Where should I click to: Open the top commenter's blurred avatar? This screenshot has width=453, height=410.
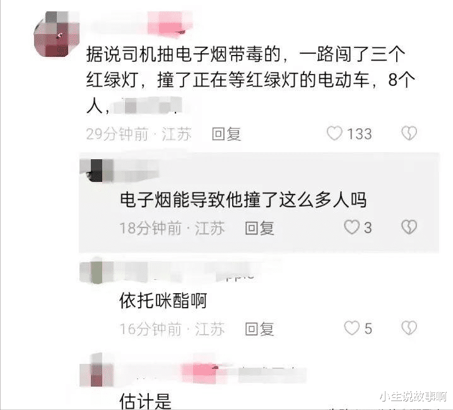(57, 34)
